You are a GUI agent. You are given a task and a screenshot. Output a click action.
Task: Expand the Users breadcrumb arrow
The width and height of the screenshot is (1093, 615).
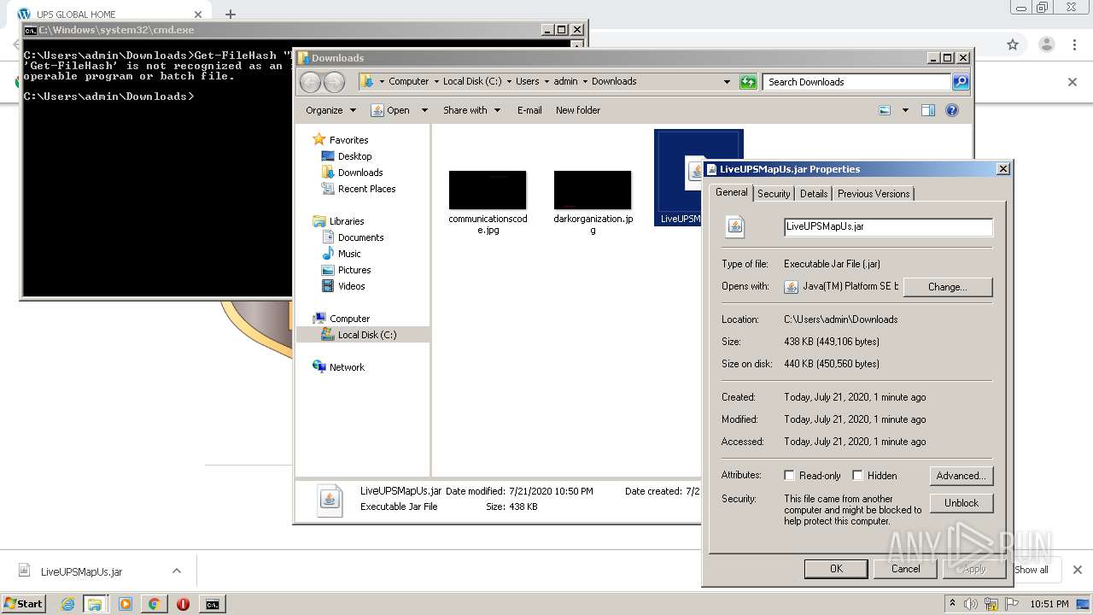546,82
